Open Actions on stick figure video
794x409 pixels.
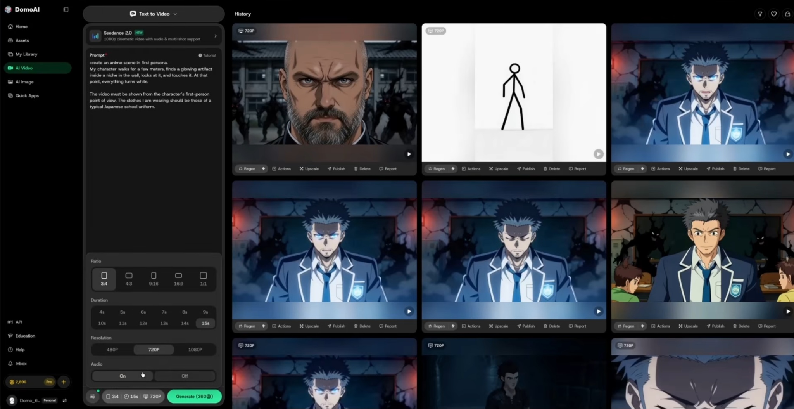[x=471, y=169]
